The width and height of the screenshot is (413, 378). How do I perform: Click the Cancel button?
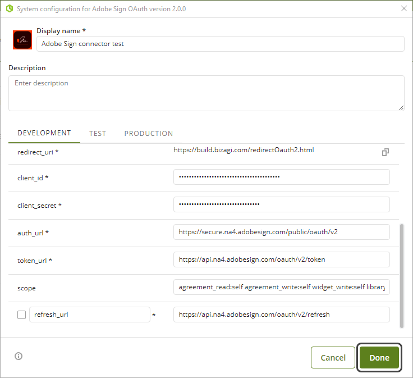pos(333,357)
